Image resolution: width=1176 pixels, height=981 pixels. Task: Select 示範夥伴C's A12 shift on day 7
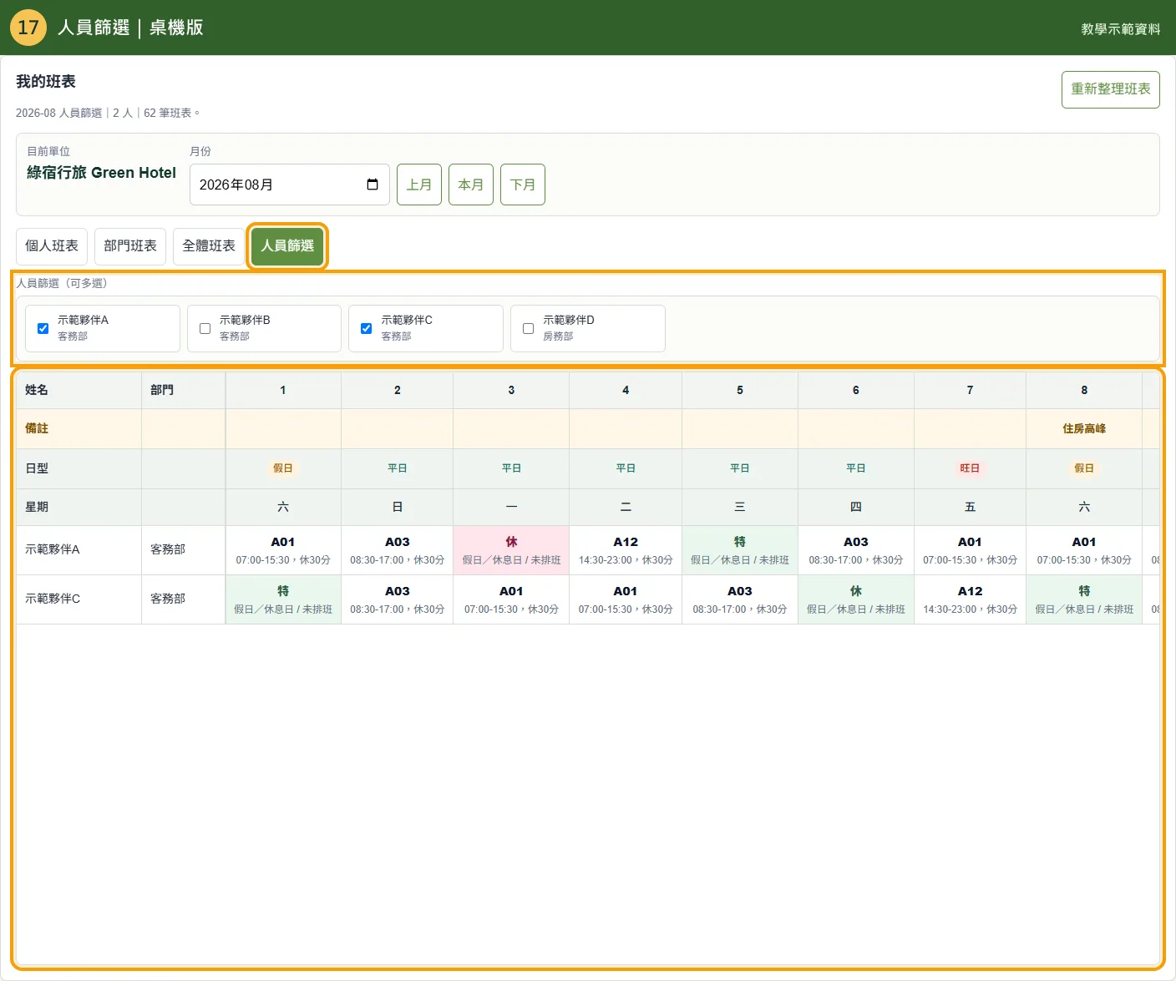(970, 599)
